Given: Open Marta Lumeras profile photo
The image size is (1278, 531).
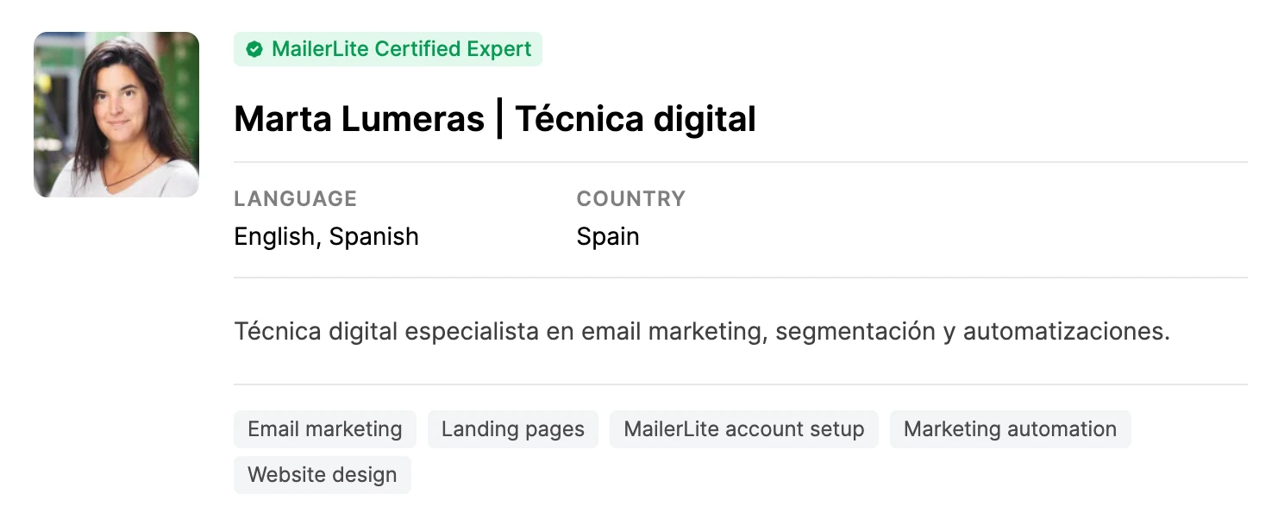Looking at the screenshot, I should pyautogui.click(x=116, y=115).
